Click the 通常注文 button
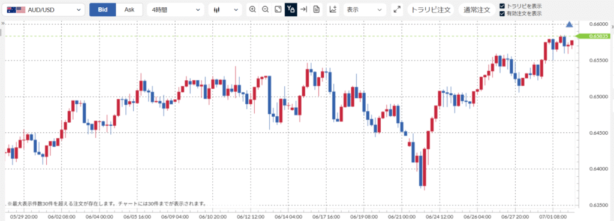This screenshot has width=614, height=221. click(x=477, y=10)
